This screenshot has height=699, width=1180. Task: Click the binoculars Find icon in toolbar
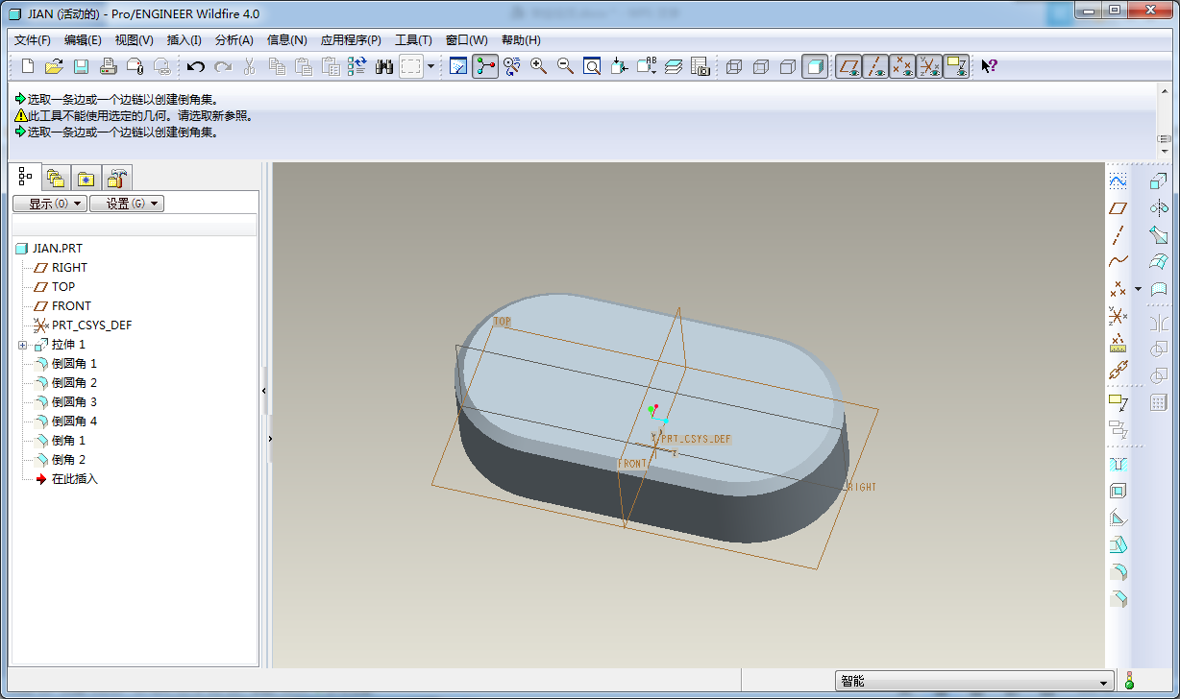[x=384, y=66]
